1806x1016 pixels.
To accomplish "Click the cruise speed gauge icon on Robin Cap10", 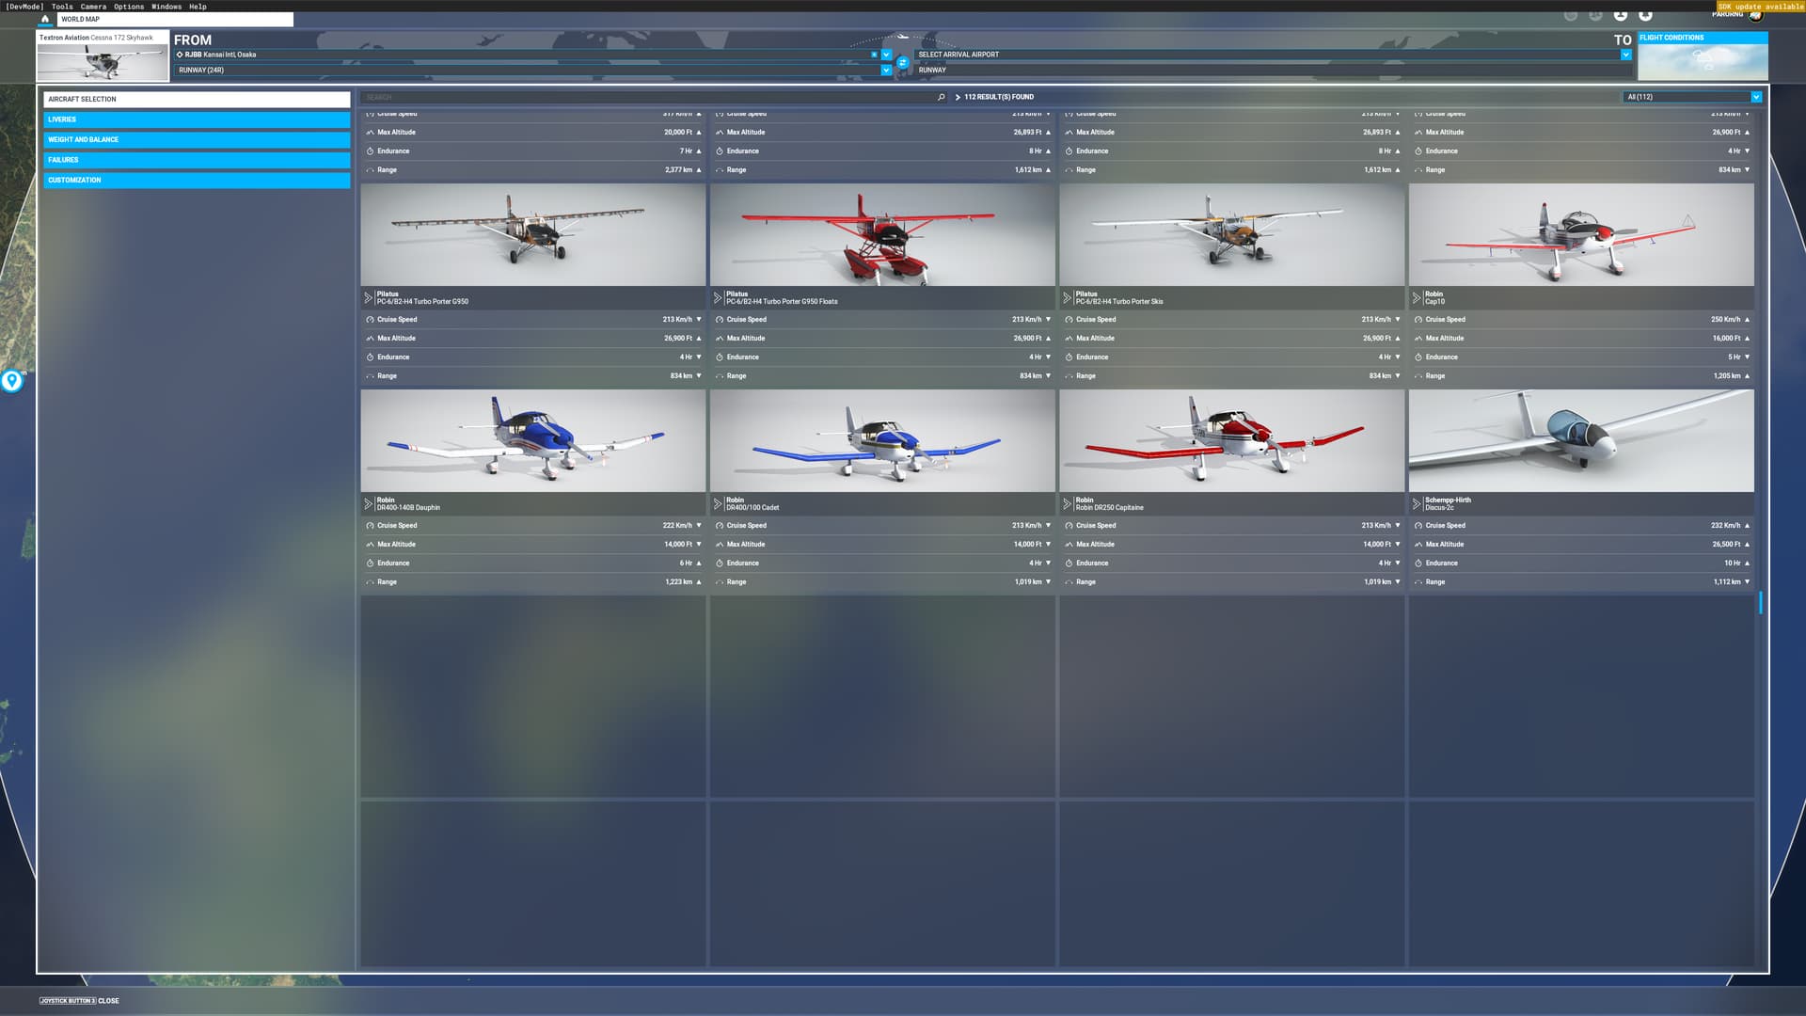I will point(1420,319).
